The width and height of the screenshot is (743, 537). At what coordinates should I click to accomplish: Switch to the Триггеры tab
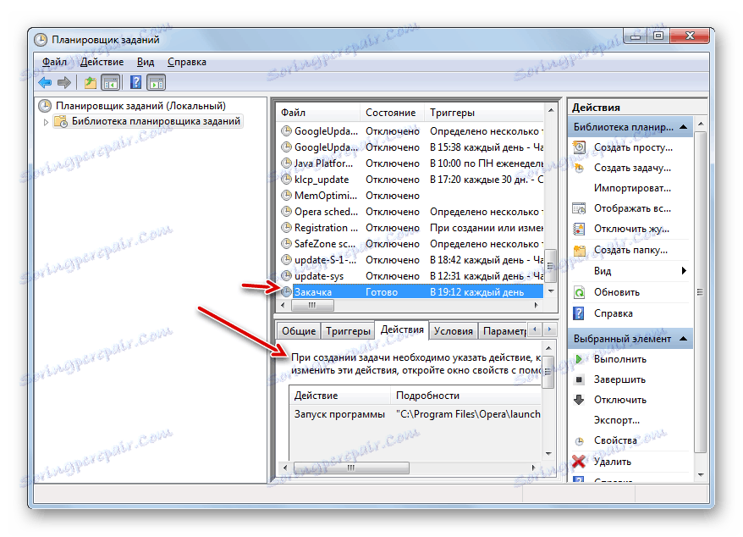[x=348, y=331]
